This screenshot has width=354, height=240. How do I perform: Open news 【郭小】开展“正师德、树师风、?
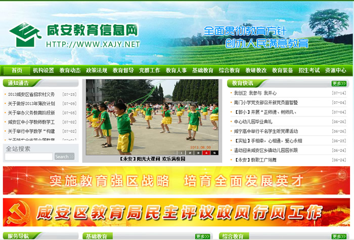click(265, 112)
